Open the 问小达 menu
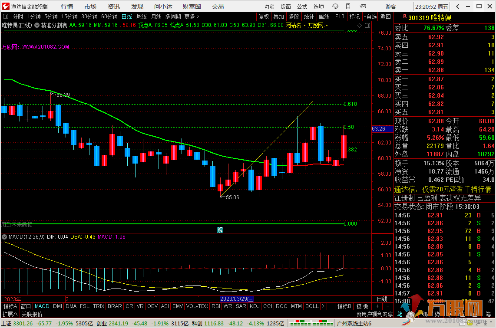Image resolution: width=496 pixels, height=328 pixels. (163, 7)
